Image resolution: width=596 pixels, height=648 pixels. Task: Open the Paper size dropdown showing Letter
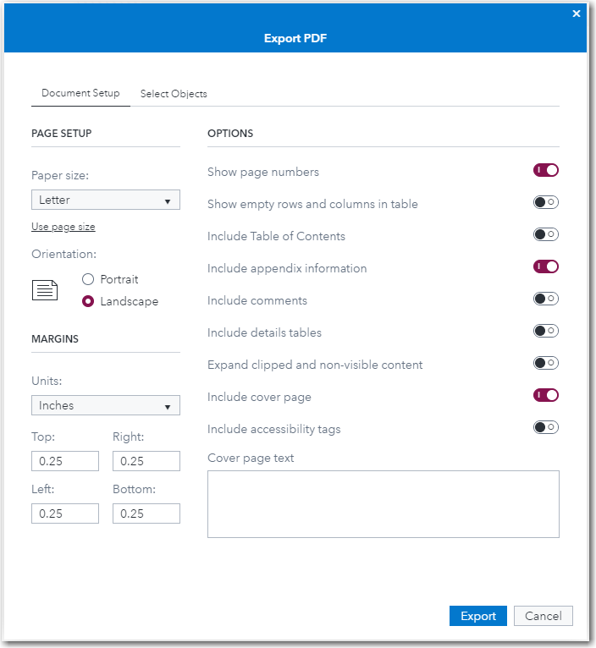pyautogui.click(x=106, y=200)
